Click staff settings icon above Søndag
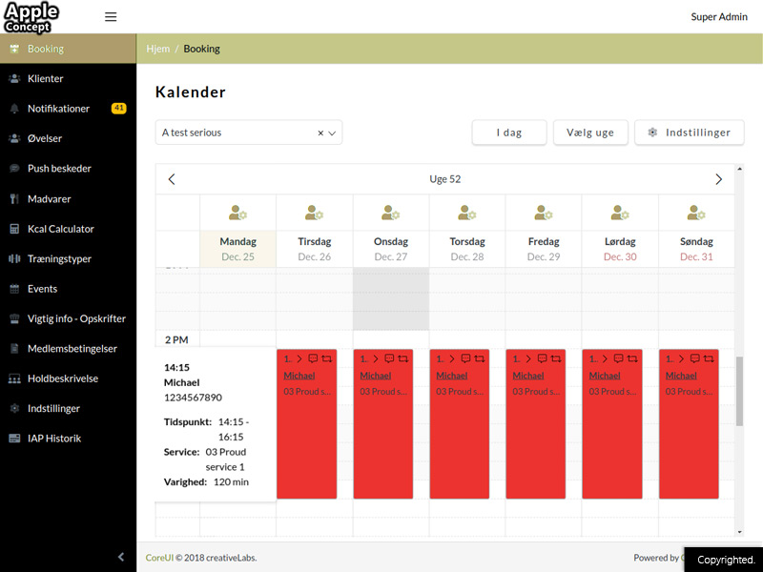Screen dimensions: 763x572 coord(696,213)
